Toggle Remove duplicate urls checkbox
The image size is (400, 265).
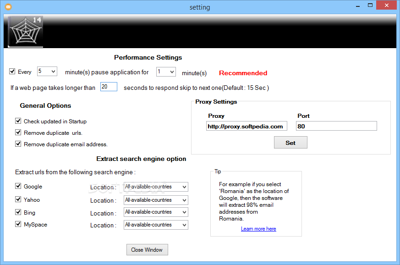coord(18,132)
